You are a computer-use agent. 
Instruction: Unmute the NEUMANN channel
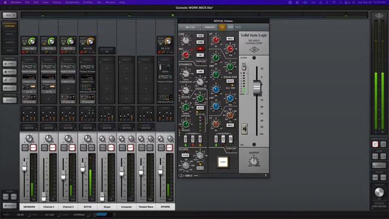(33, 148)
